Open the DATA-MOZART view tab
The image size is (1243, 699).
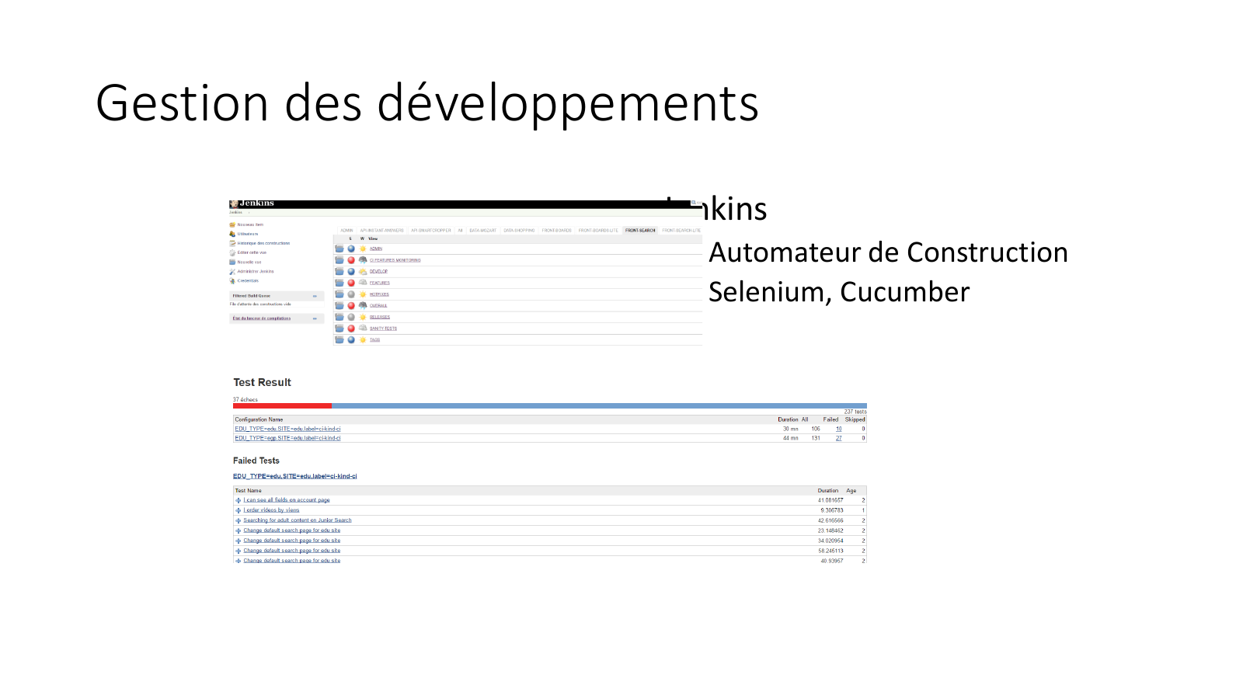[x=482, y=230]
